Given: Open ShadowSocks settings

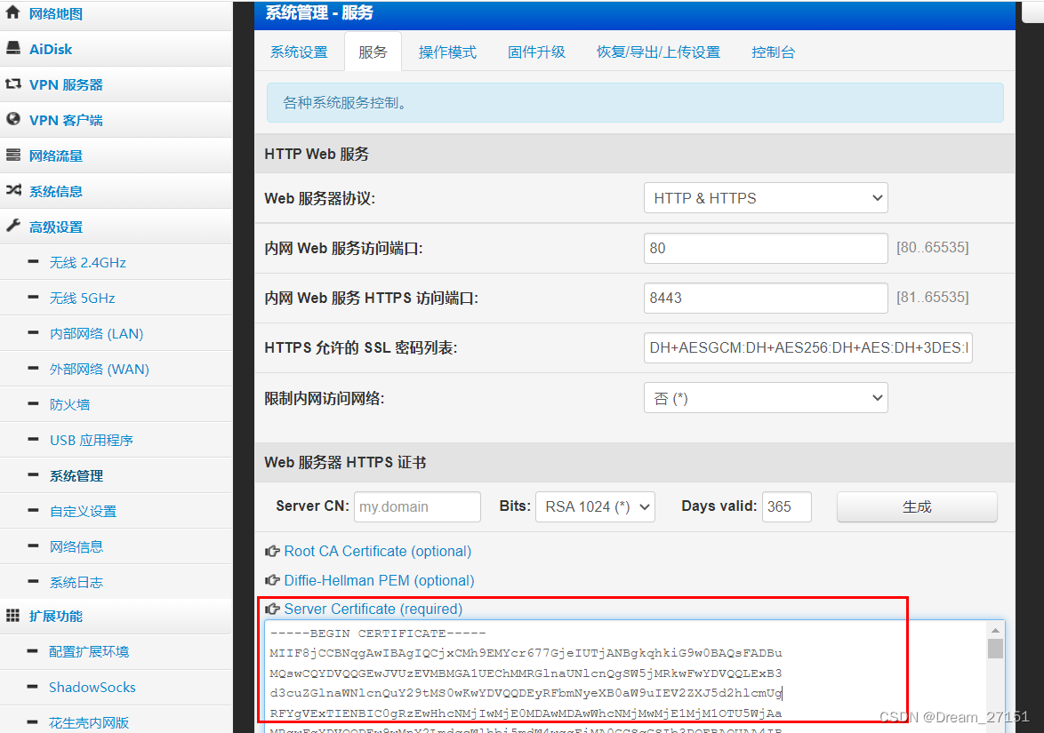Looking at the screenshot, I should click(92, 687).
